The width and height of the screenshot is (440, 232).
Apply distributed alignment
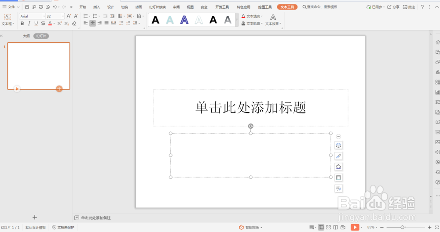click(114, 24)
